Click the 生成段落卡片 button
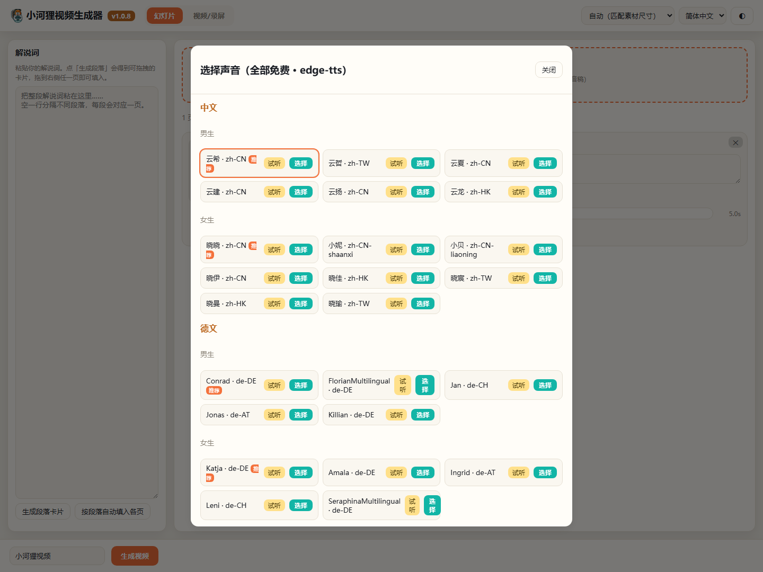This screenshot has width=763, height=572. pyautogui.click(x=43, y=512)
